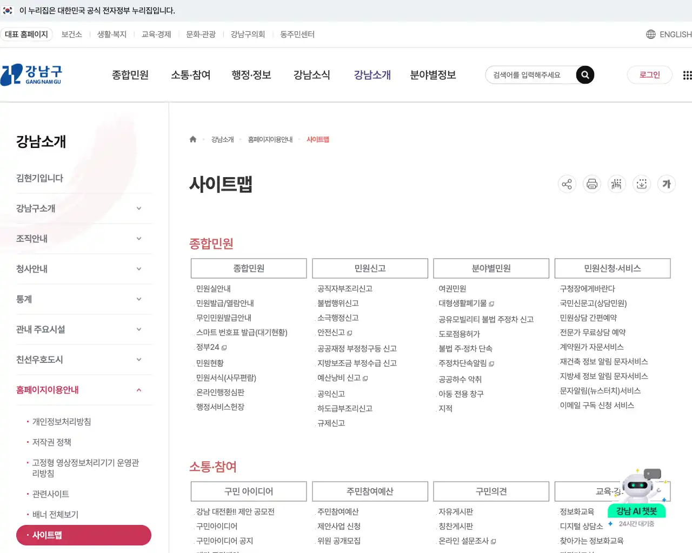
Task: Click the home breadcrumb icon
Action: pyautogui.click(x=193, y=139)
